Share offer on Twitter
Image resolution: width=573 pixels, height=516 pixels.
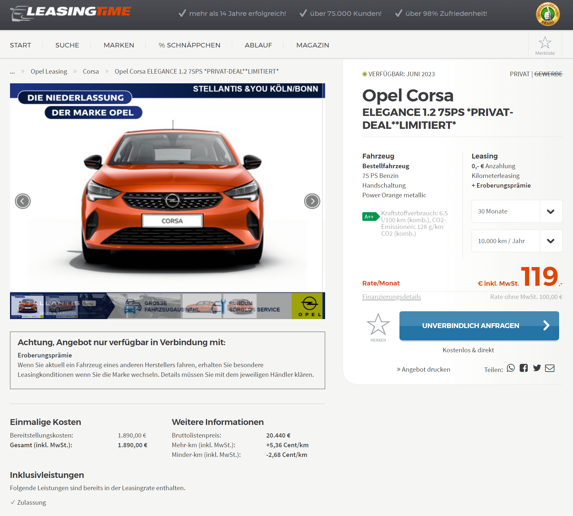[x=537, y=368]
